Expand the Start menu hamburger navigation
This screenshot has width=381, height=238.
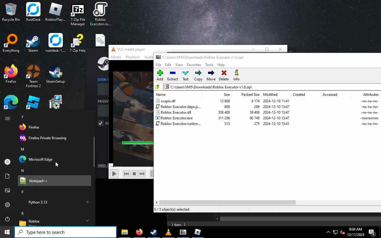click(x=7, y=118)
